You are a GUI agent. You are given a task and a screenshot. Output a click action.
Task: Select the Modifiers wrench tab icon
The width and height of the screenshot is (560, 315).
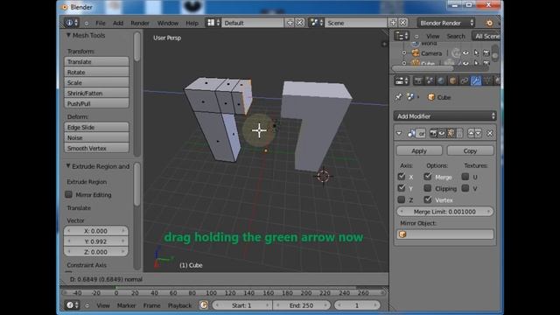click(x=476, y=80)
